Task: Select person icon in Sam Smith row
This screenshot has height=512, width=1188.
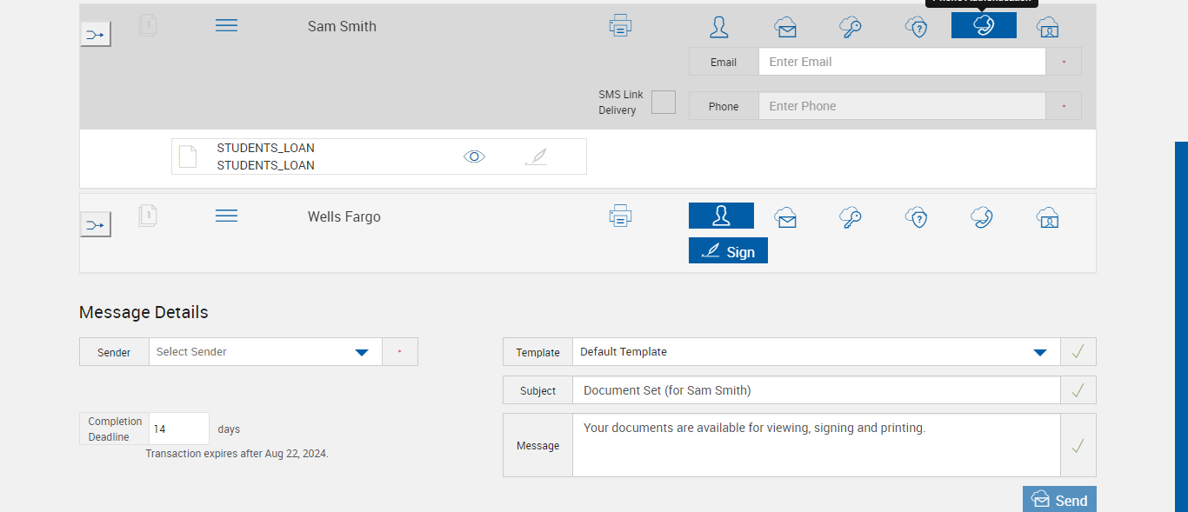Action: [719, 27]
